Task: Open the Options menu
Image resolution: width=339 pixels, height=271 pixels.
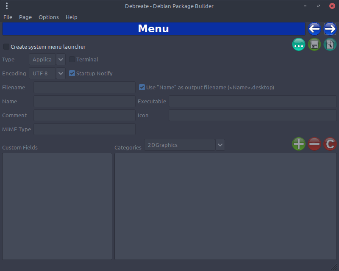Action: click(x=49, y=17)
